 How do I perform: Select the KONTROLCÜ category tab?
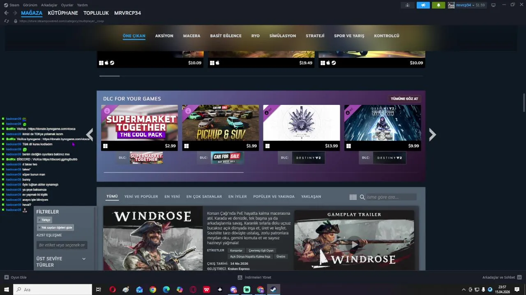[387, 36]
